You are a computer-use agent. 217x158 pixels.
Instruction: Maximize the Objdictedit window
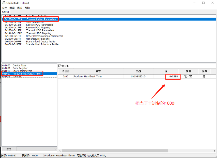click(203, 3)
